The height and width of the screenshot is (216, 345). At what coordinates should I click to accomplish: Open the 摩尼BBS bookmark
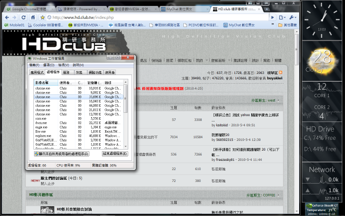[164, 25]
